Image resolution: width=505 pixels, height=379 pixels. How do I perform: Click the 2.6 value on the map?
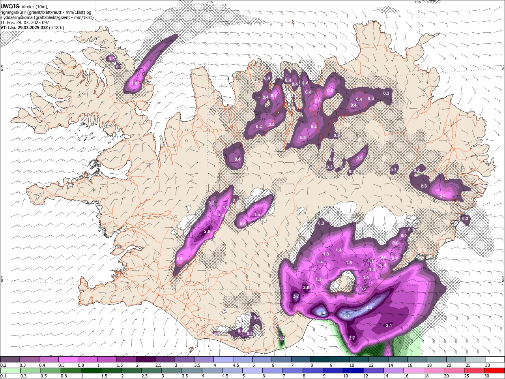pyautogui.click(x=207, y=232)
